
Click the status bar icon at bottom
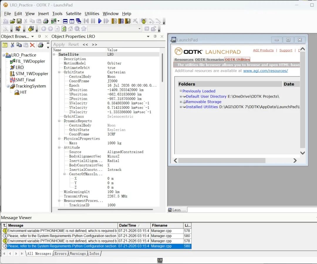coord(160,260)
